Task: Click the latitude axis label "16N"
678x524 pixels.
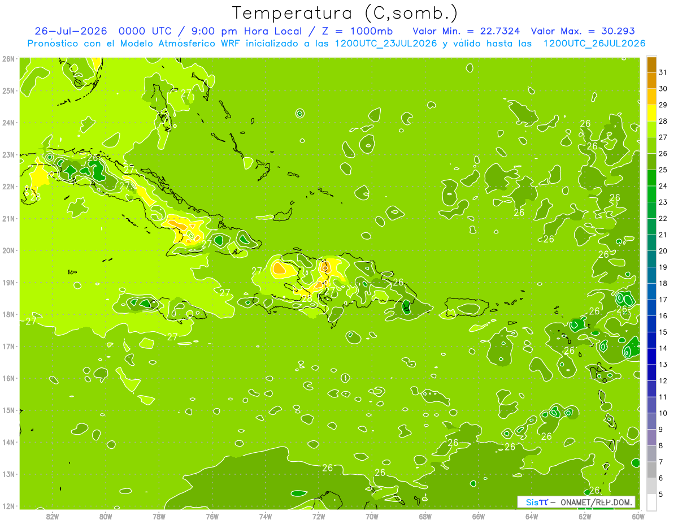Action: [8, 378]
